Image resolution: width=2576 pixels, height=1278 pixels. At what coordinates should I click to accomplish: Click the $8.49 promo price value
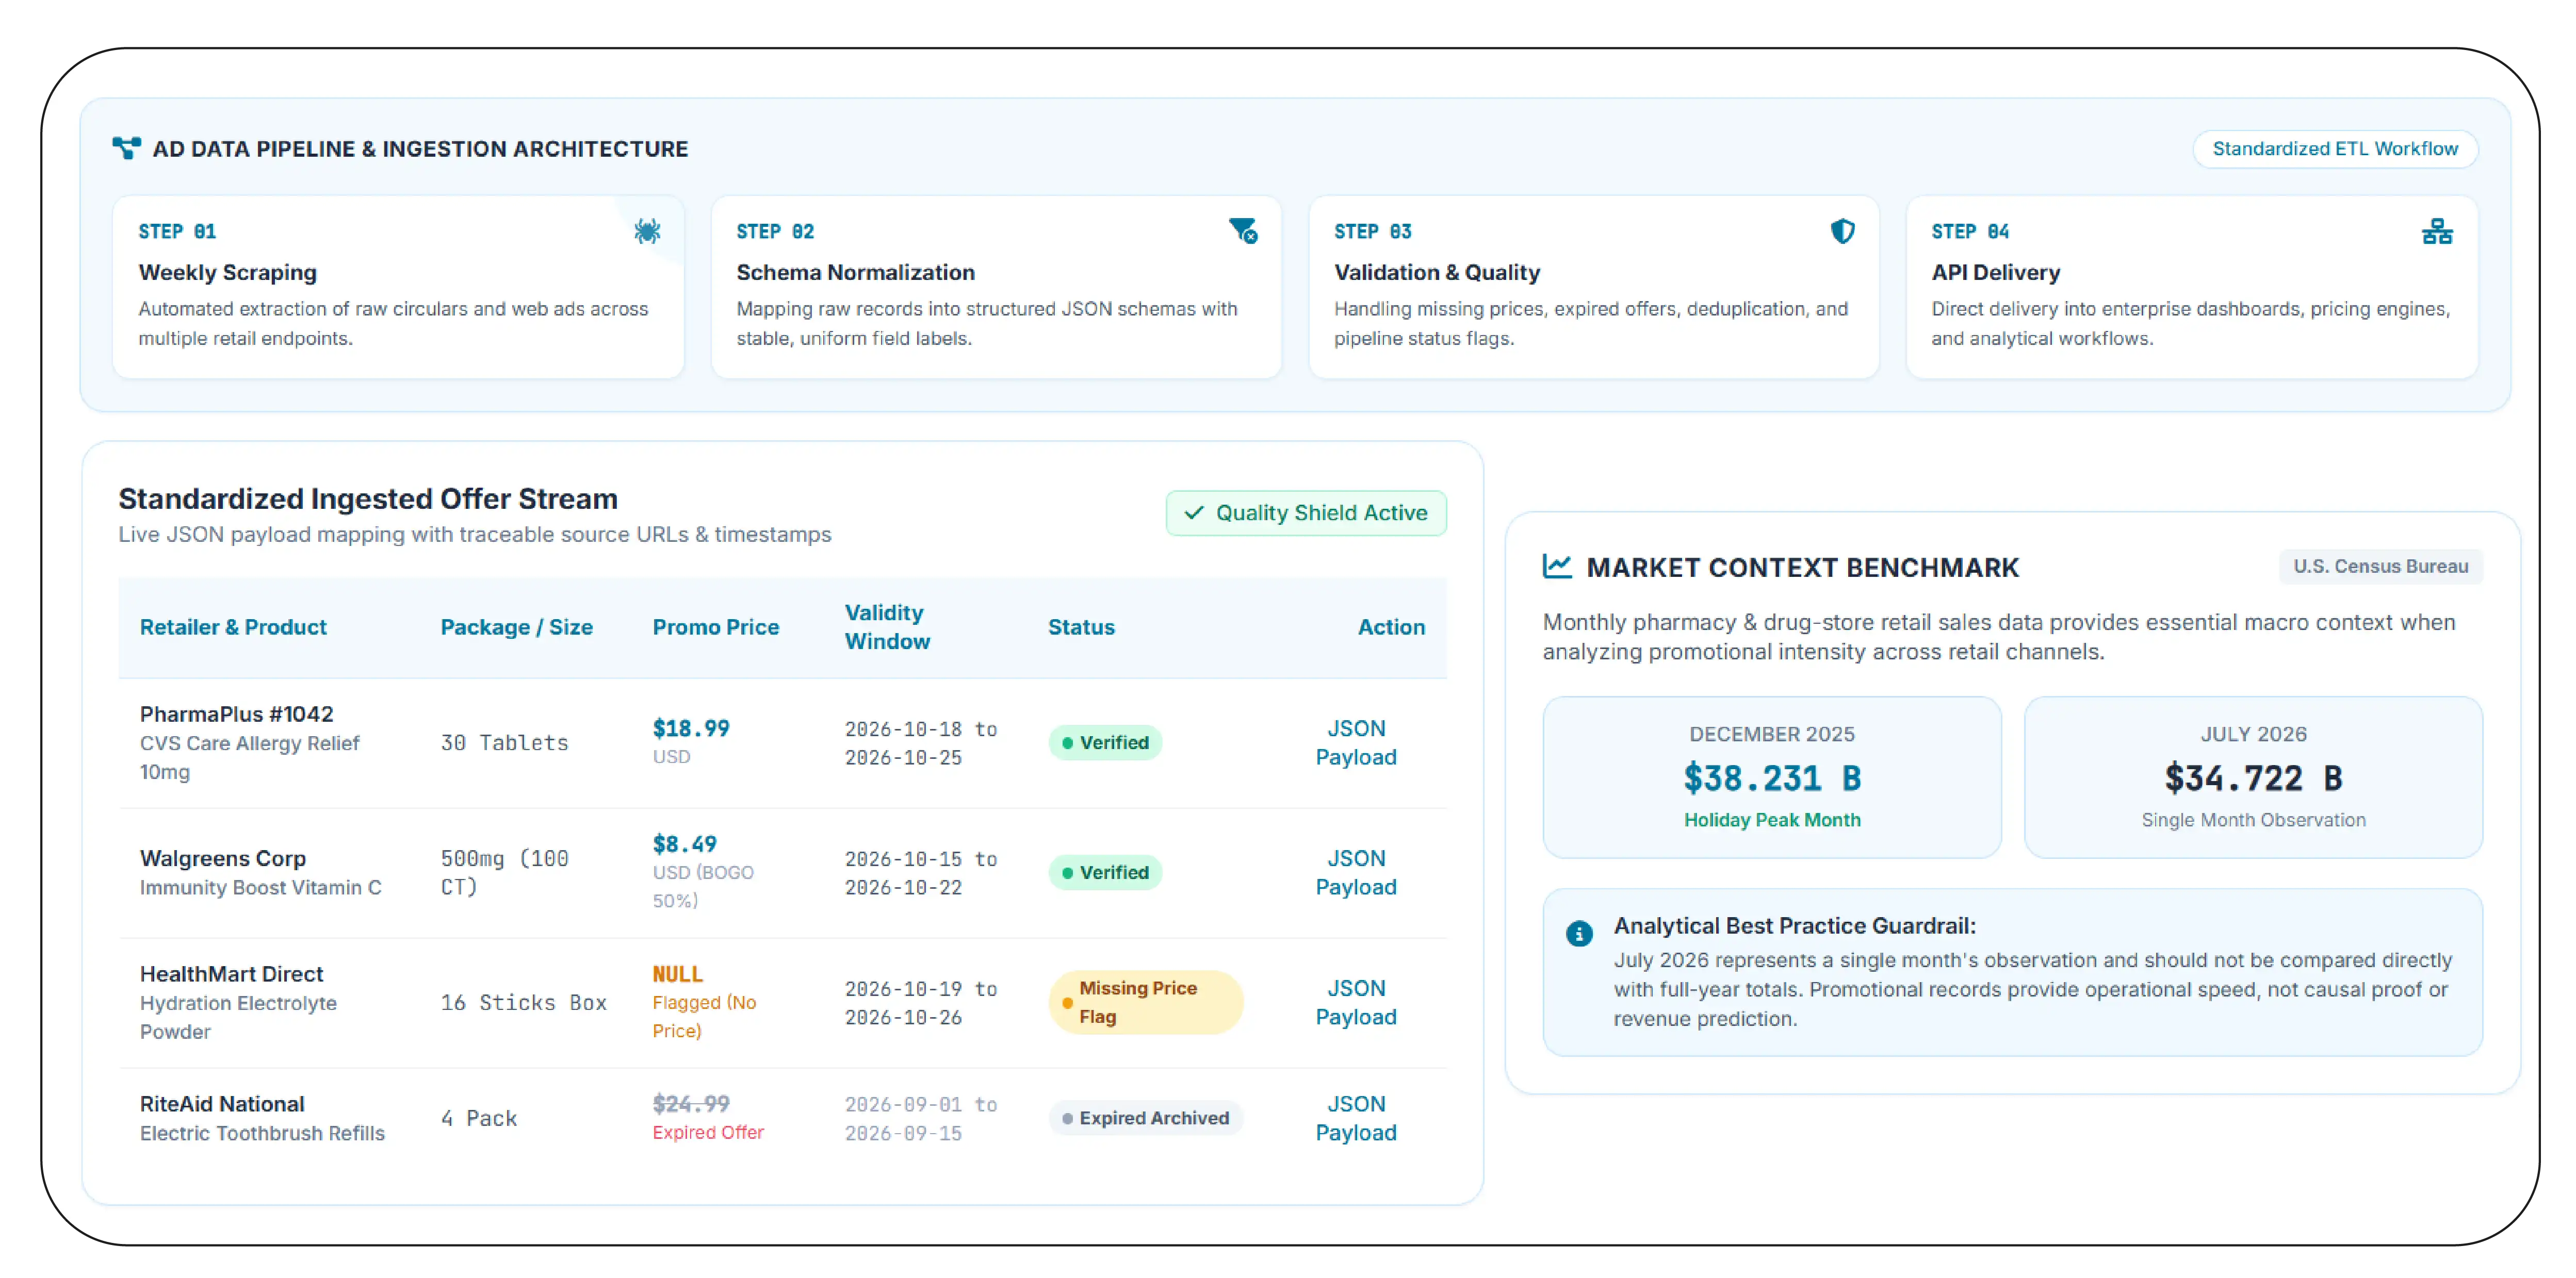[x=684, y=843]
